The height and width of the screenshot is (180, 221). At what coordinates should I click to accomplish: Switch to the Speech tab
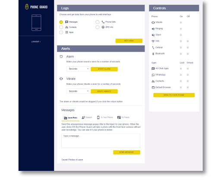tap(87, 117)
